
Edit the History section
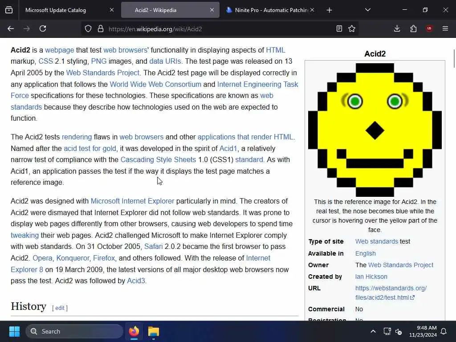point(60,308)
